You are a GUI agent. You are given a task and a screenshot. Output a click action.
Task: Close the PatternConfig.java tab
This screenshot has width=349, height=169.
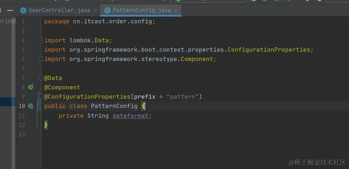point(176,10)
